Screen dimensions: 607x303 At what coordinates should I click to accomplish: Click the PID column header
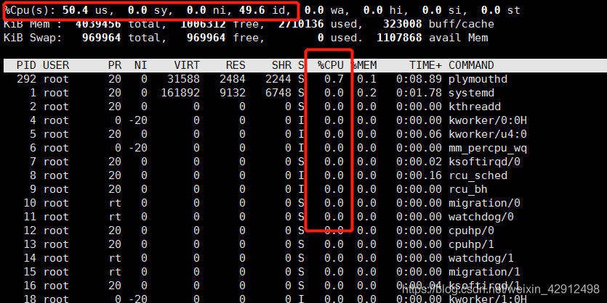26,65
